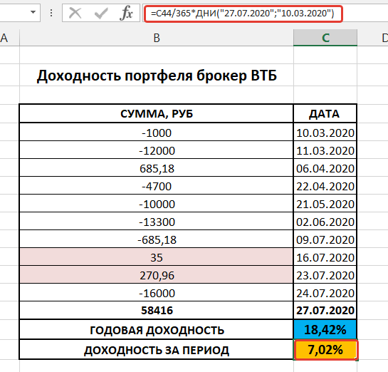Select column B header

(157, 38)
